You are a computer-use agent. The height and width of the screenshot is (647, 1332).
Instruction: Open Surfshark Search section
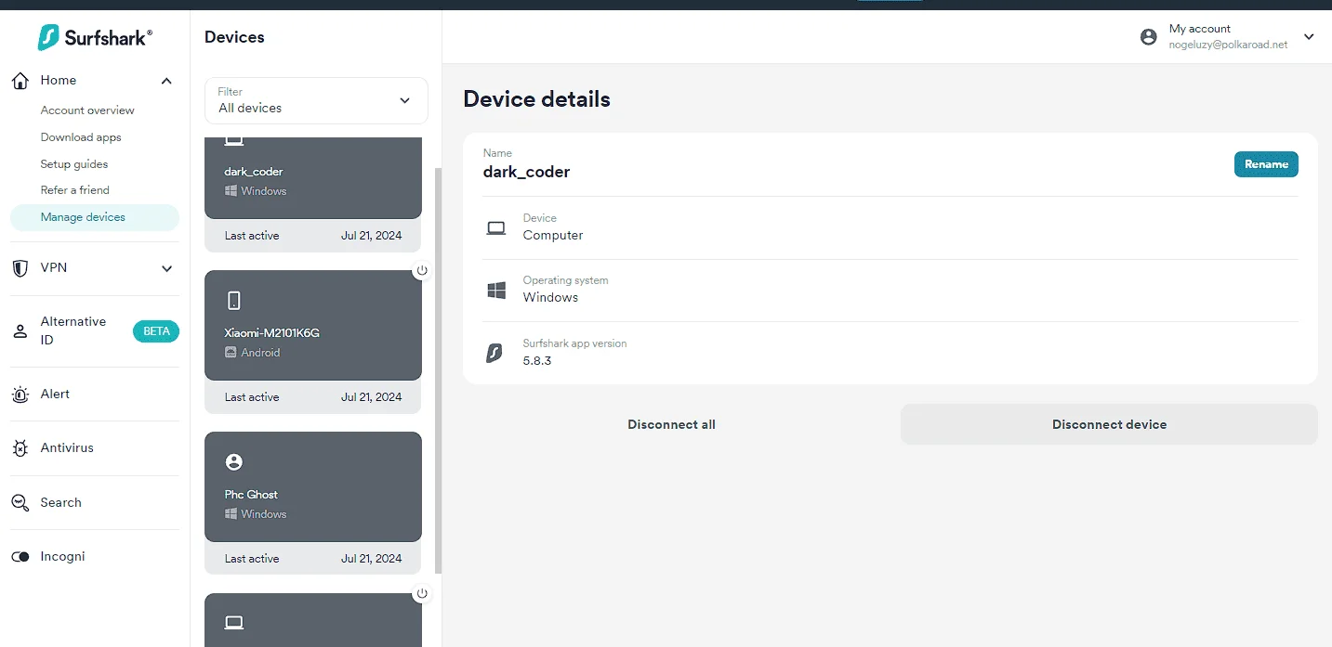click(60, 502)
